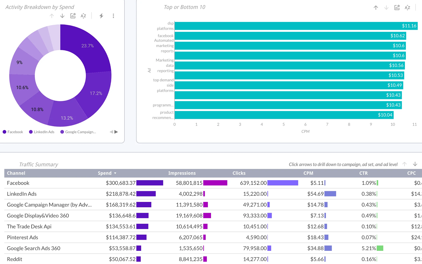The width and height of the screenshot is (422, 264).
Task: Show next legend page arrow
Action: [x=116, y=132]
